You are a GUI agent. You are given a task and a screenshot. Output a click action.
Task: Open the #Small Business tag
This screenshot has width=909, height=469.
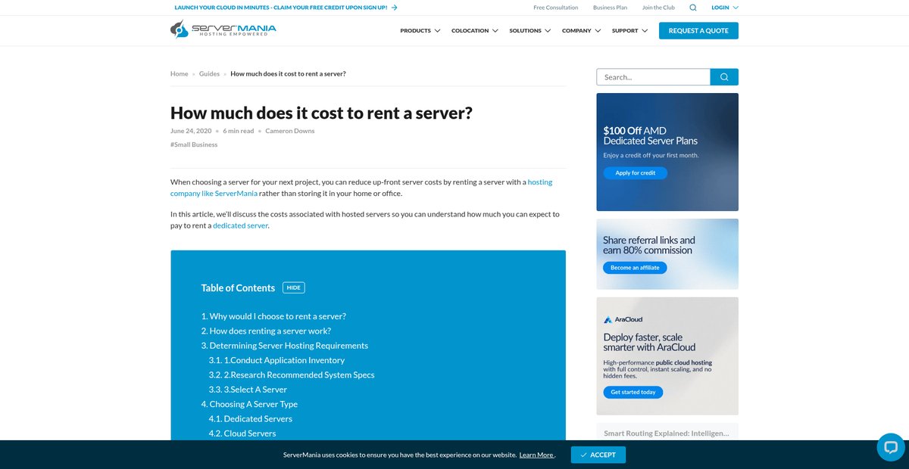(x=194, y=144)
